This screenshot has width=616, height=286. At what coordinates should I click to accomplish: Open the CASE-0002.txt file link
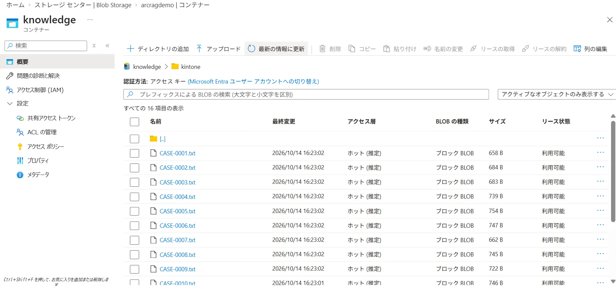coord(177,168)
